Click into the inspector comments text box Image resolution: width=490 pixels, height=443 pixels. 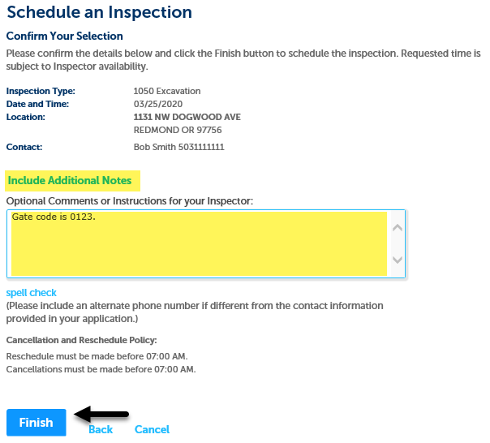[198, 243]
